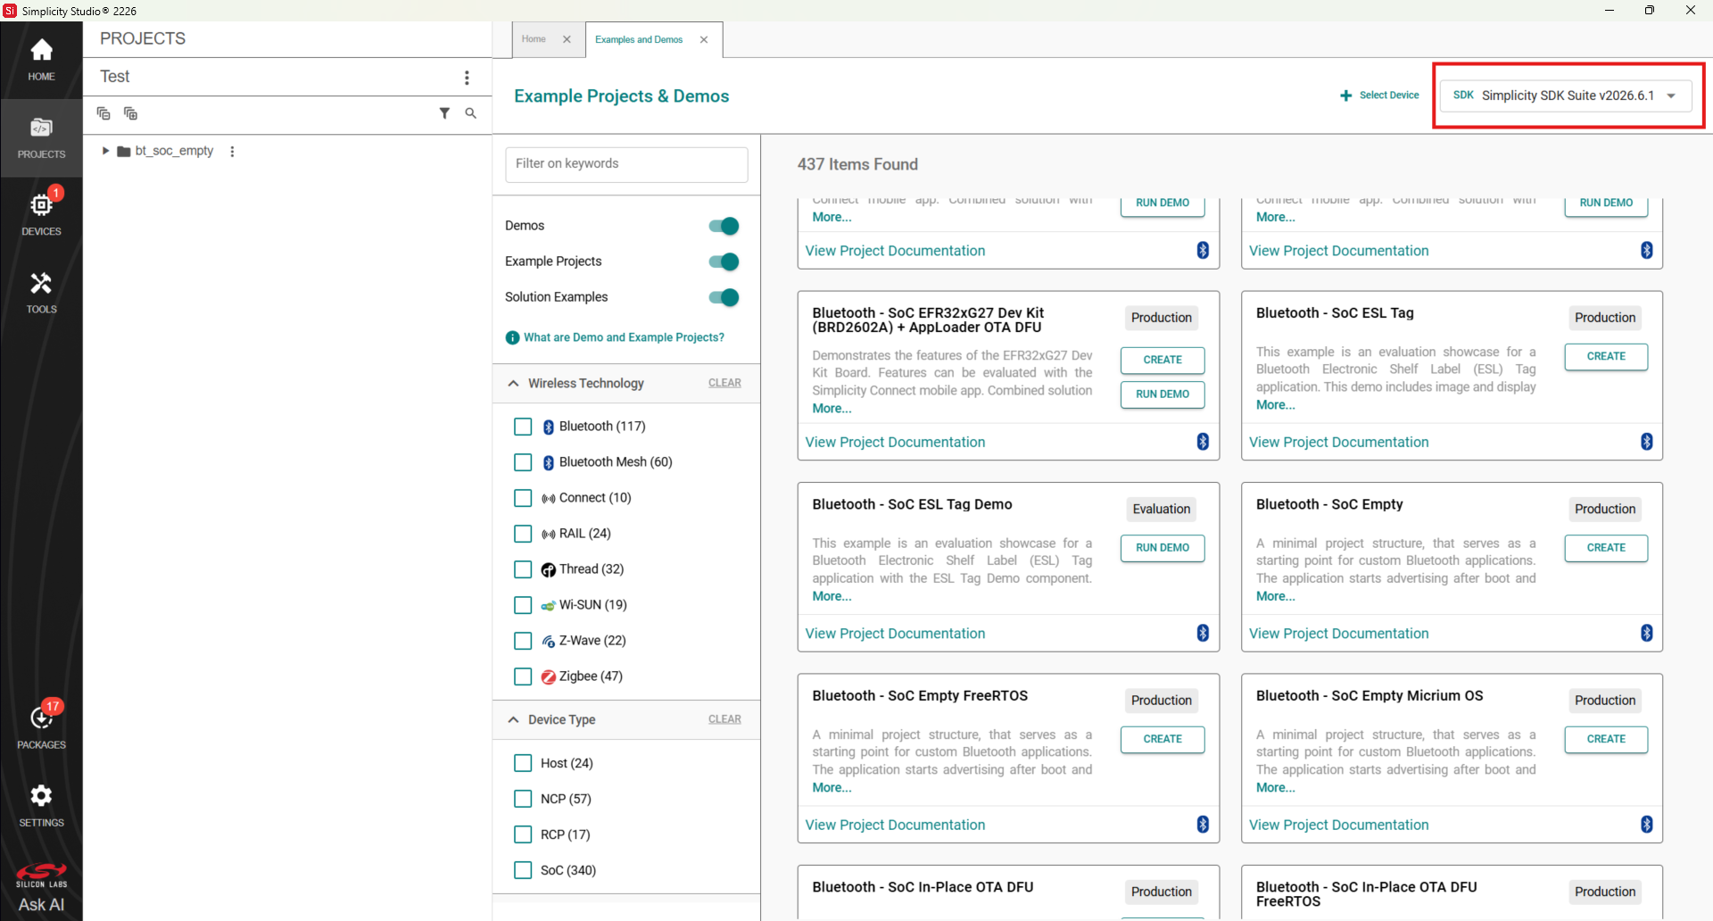Click the search magnifier in Projects panel
Viewport: 1713px width, 921px height.
[471, 113]
